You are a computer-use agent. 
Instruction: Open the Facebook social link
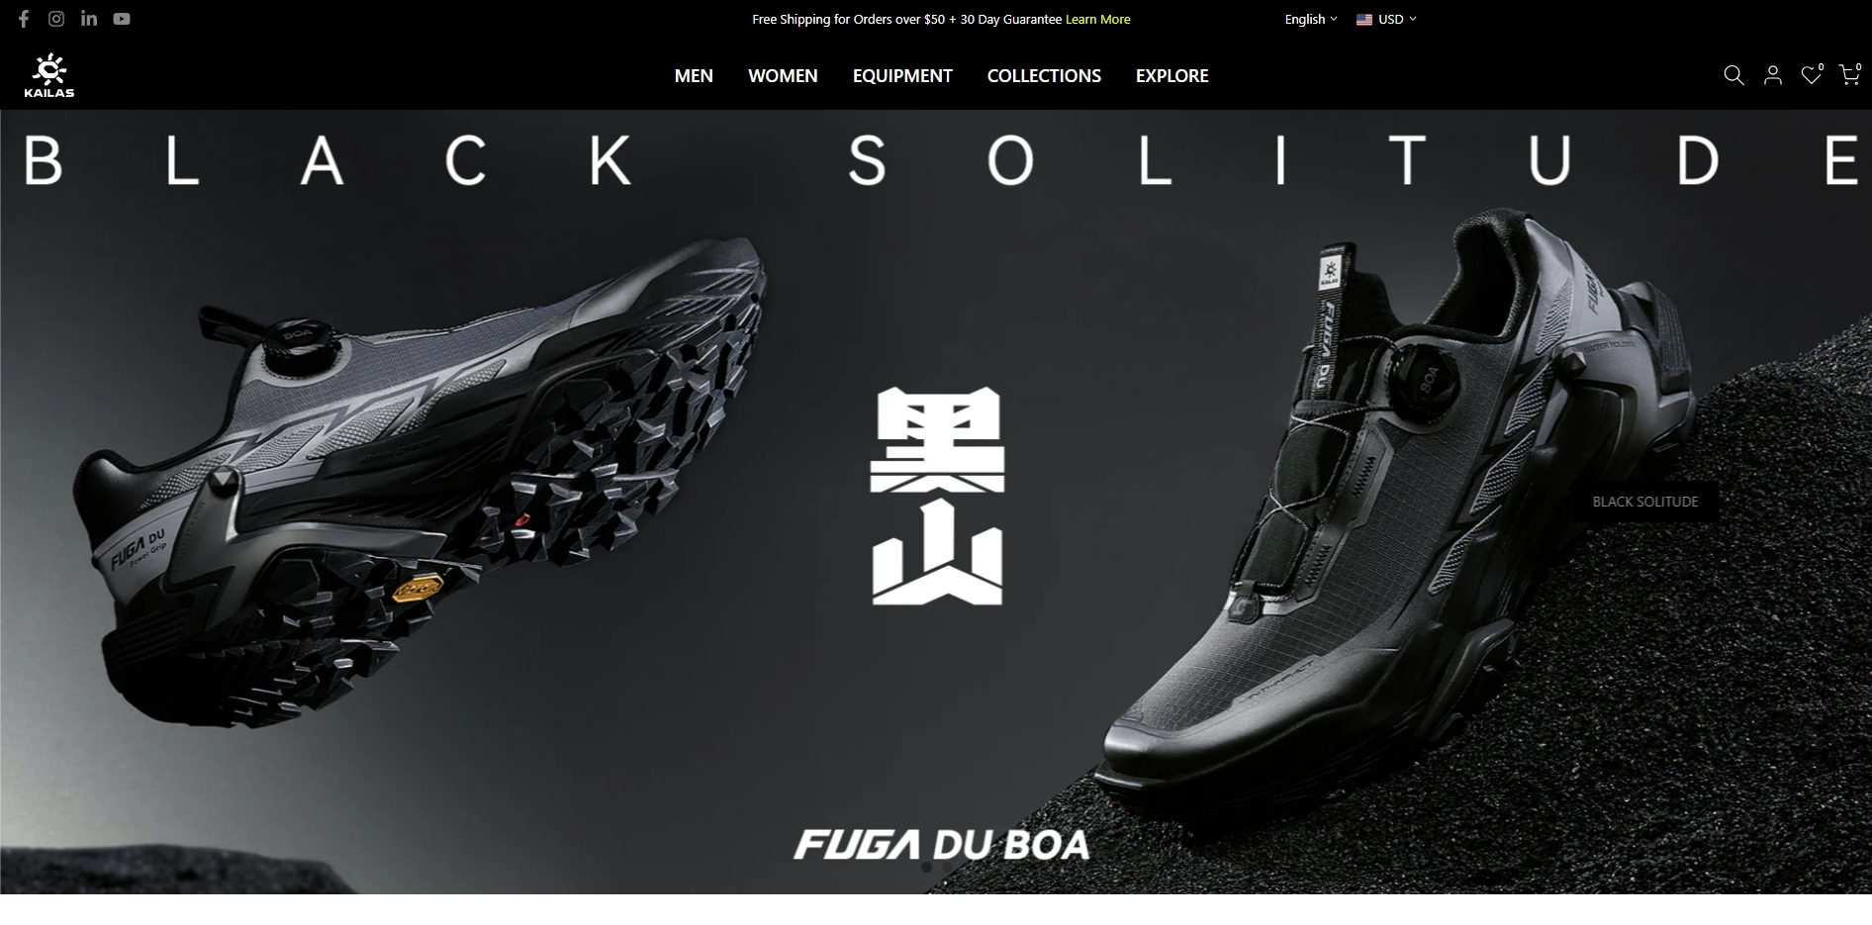click(24, 19)
